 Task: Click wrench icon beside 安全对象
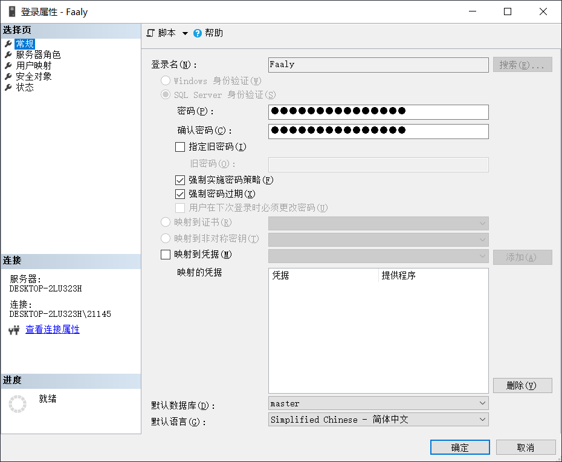(8, 76)
